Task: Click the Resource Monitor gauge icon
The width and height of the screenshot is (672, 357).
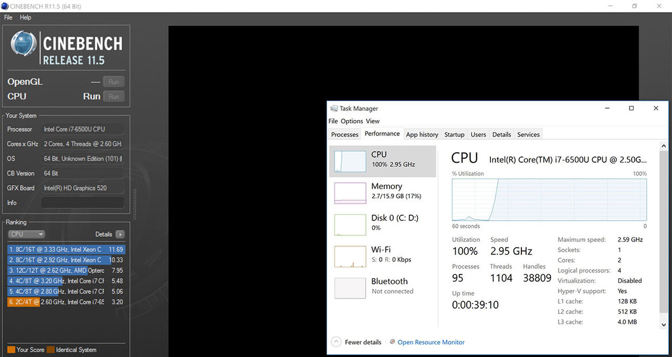Action: click(392, 342)
